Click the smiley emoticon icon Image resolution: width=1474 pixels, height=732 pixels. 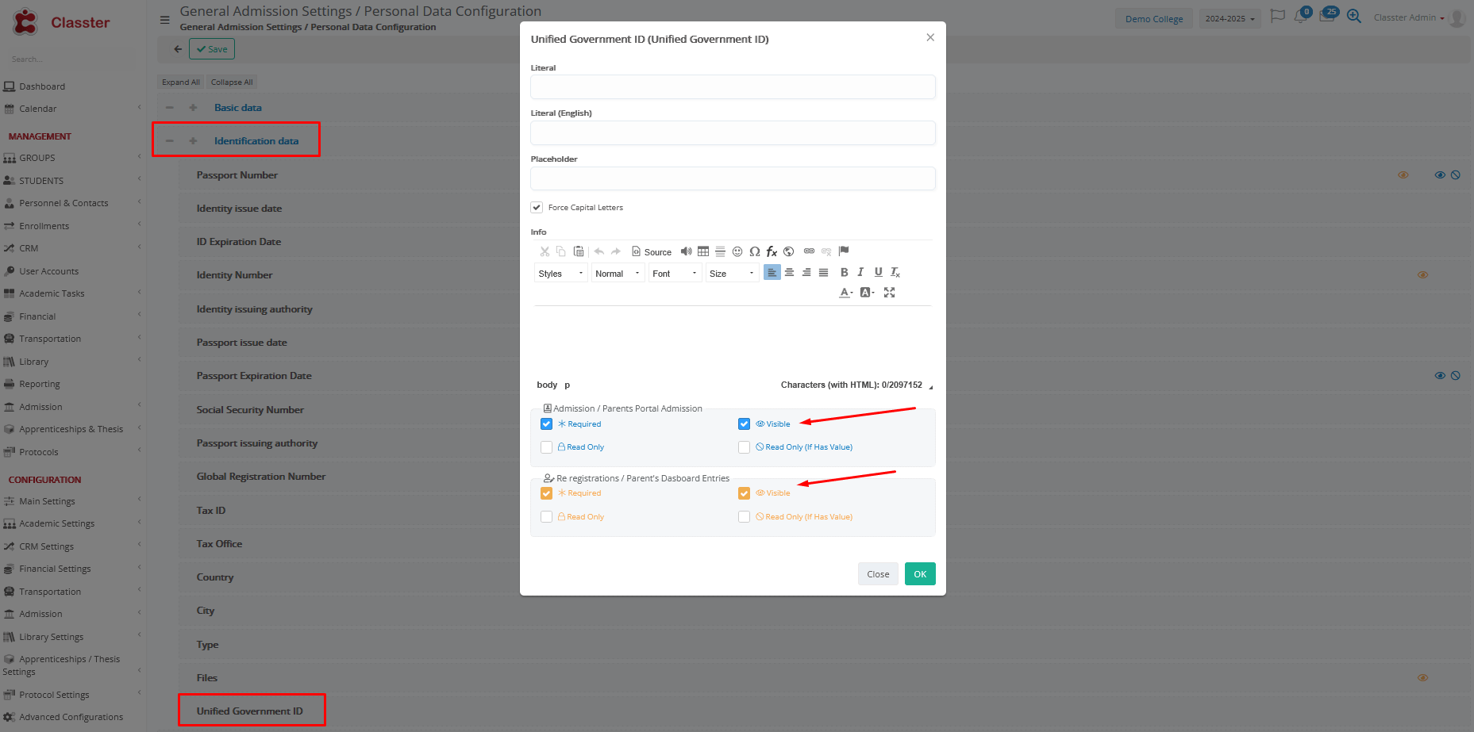tap(737, 251)
